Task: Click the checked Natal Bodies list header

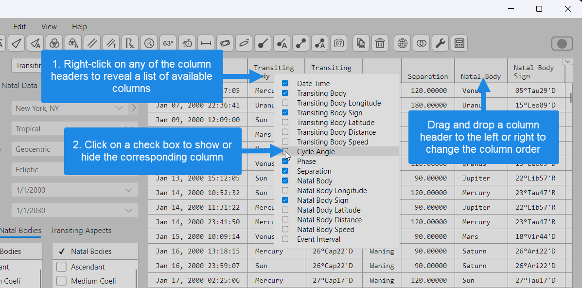Action: (x=95, y=251)
